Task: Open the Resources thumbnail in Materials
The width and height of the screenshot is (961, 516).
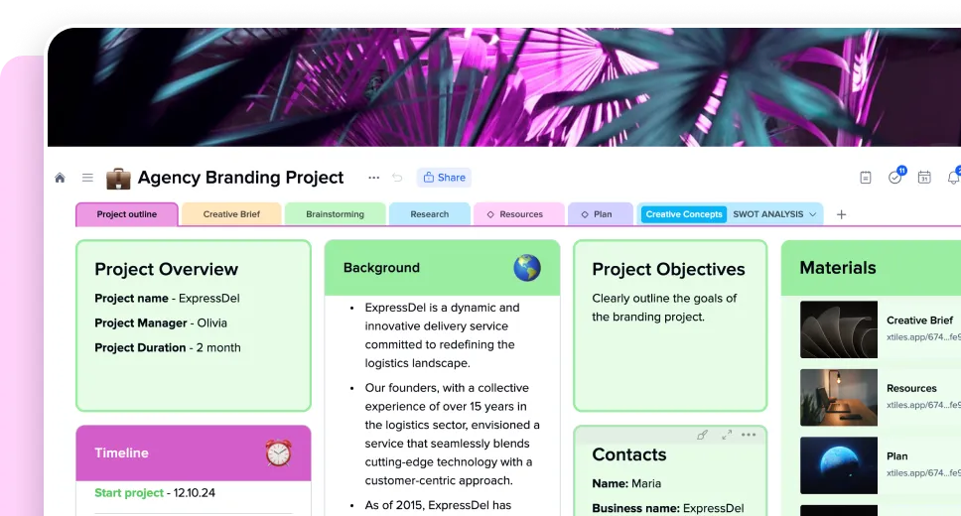Action: click(x=839, y=398)
